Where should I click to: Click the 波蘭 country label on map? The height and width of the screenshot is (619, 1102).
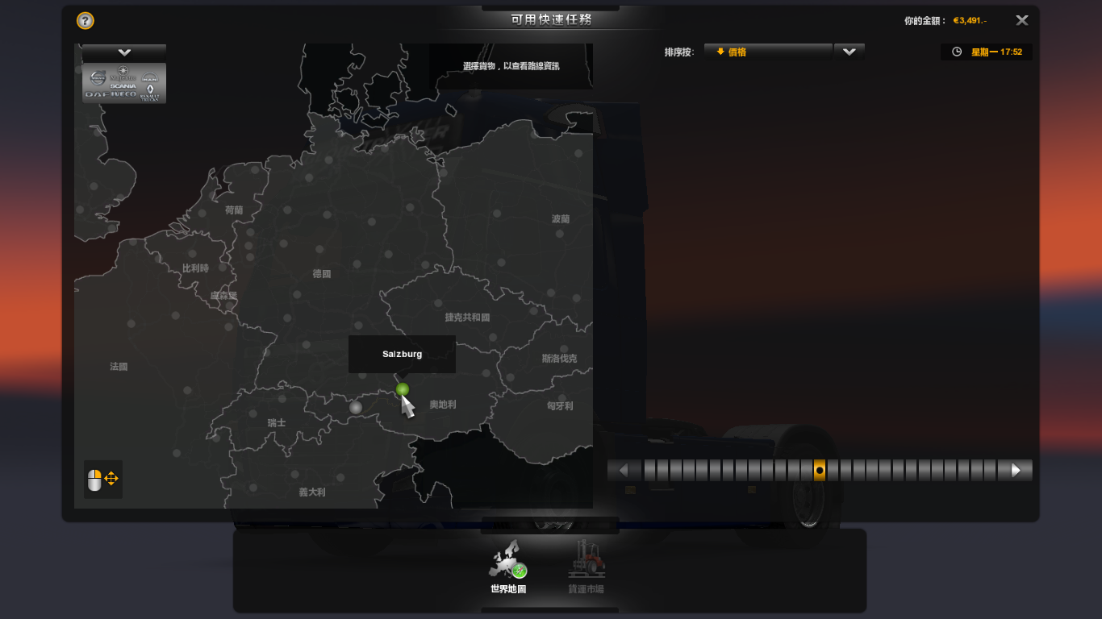click(561, 218)
